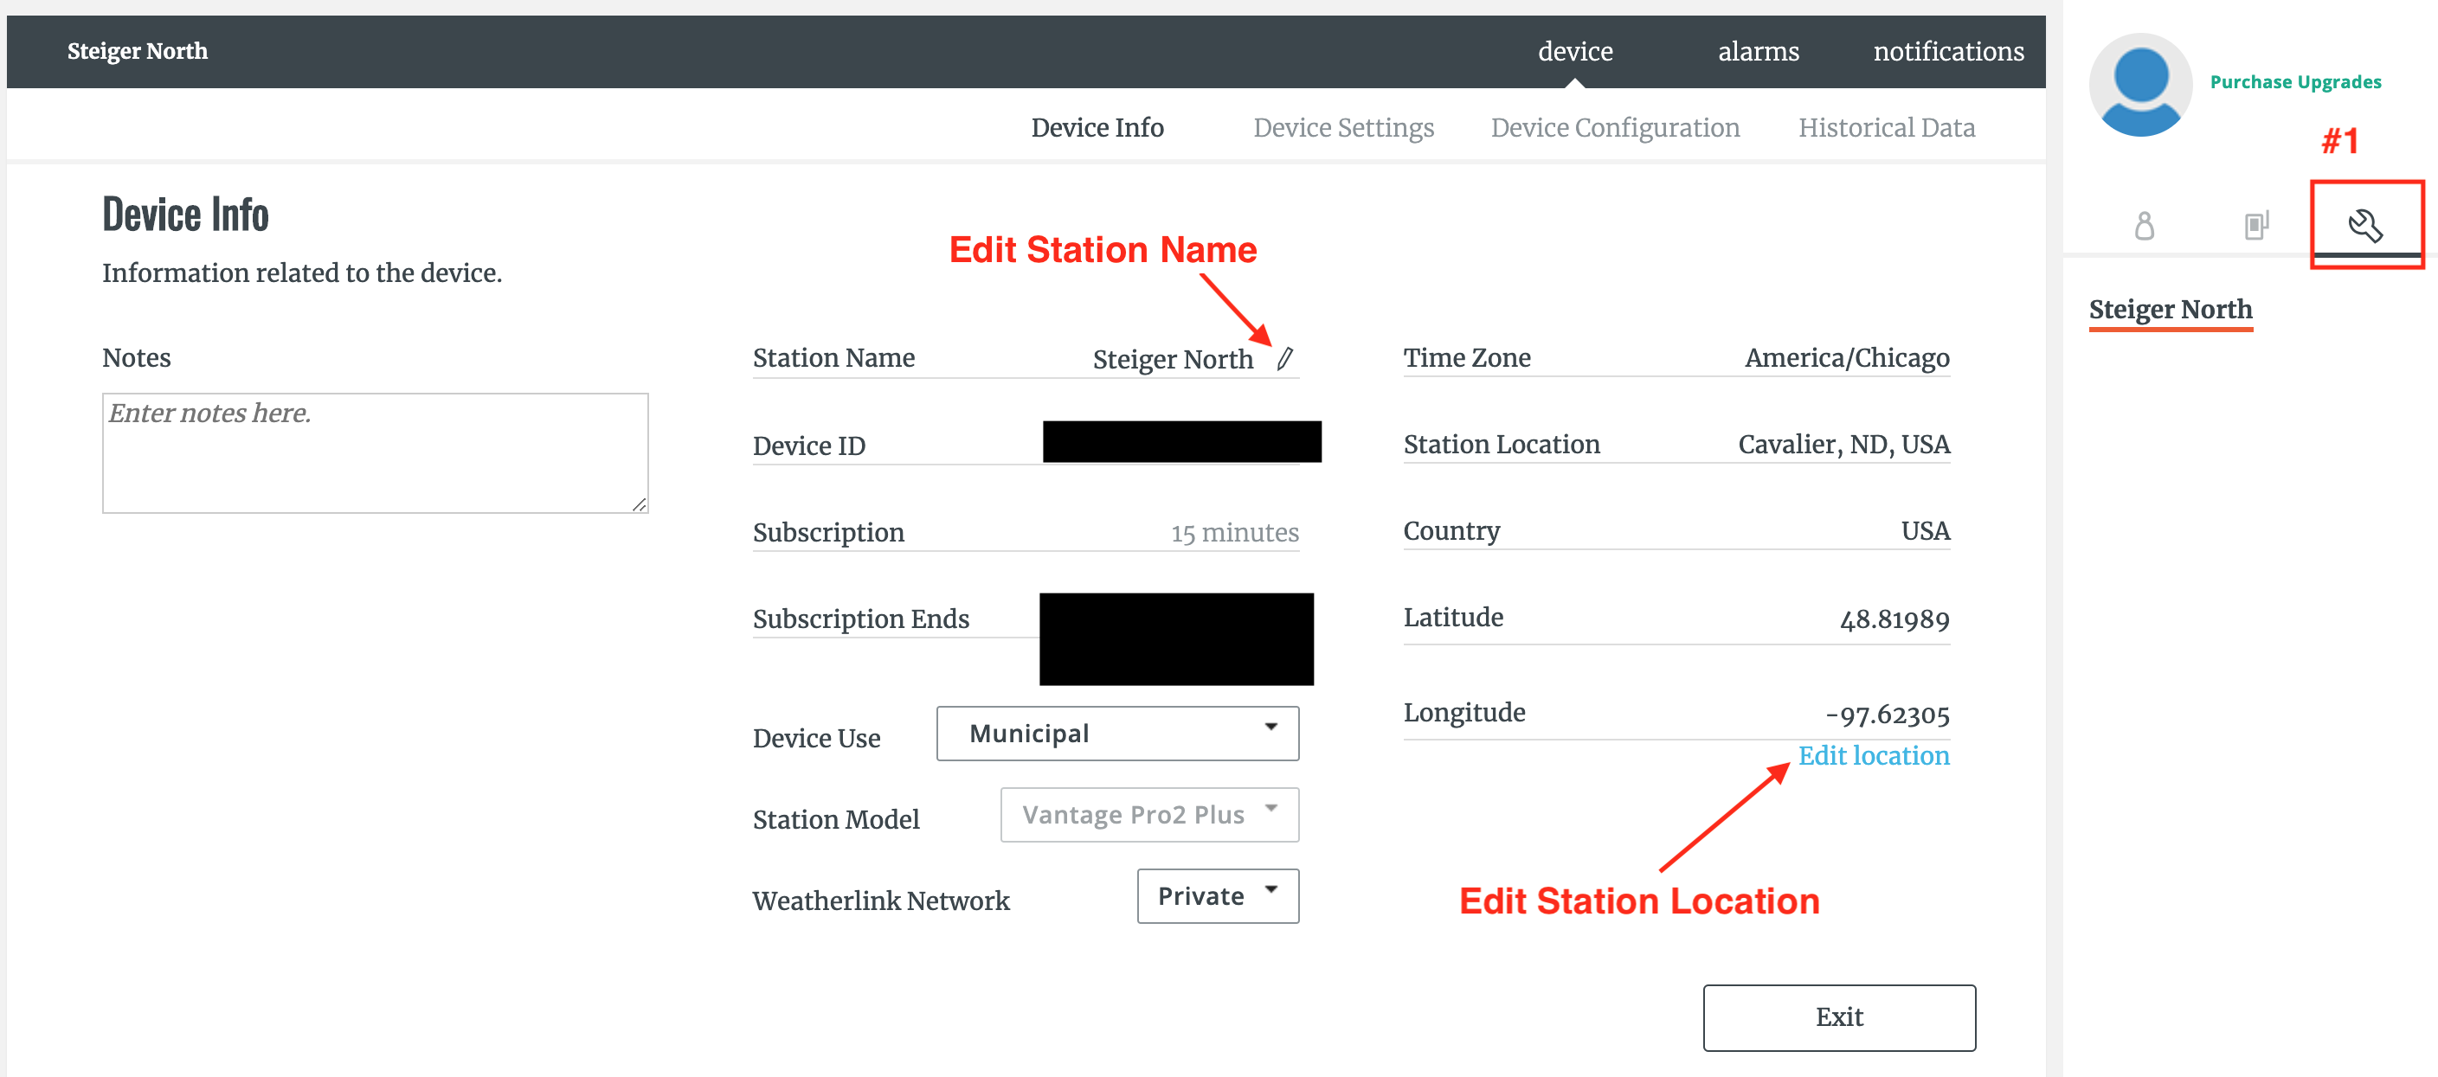Click the pencil icon beside Station Name
This screenshot has height=1077, width=2438.
tap(1284, 359)
